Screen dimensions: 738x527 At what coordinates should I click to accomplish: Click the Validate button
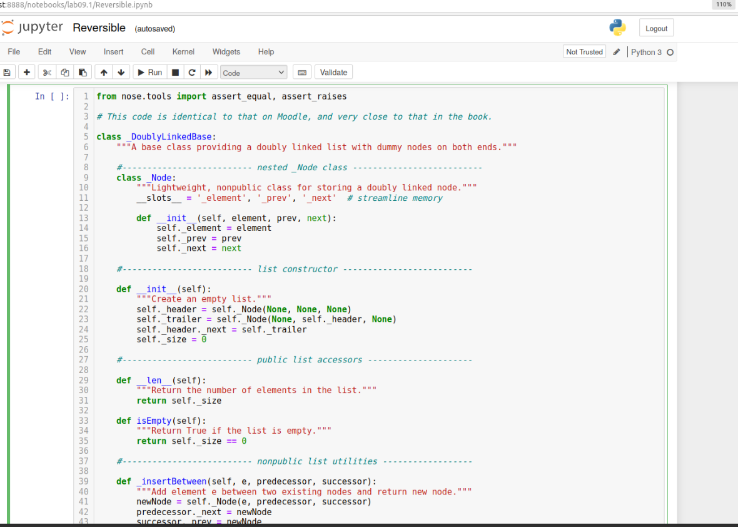click(x=333, y=73)
